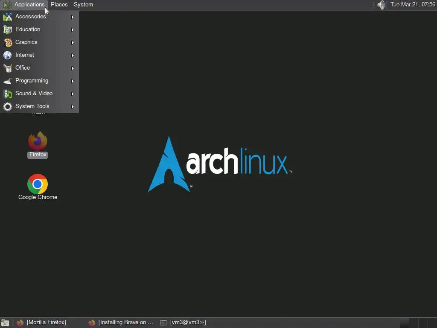
Task: Click the Sound & Video category icon
Action: pyautogui.click(x=8, y=94)
